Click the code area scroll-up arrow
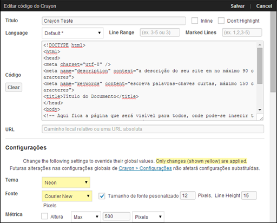Viewport: 277px width, 223px height. (260, 44)
